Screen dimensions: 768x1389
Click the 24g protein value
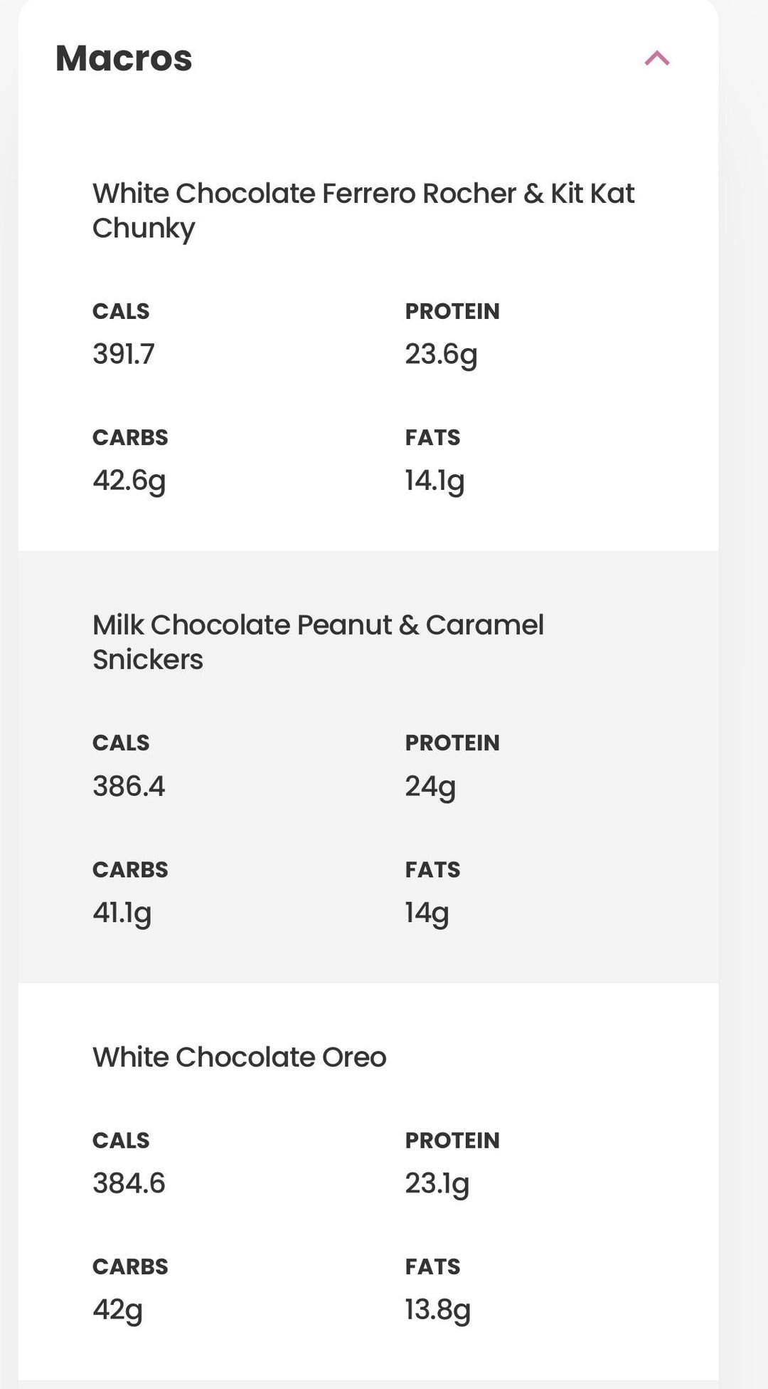[x=430, y=787]
